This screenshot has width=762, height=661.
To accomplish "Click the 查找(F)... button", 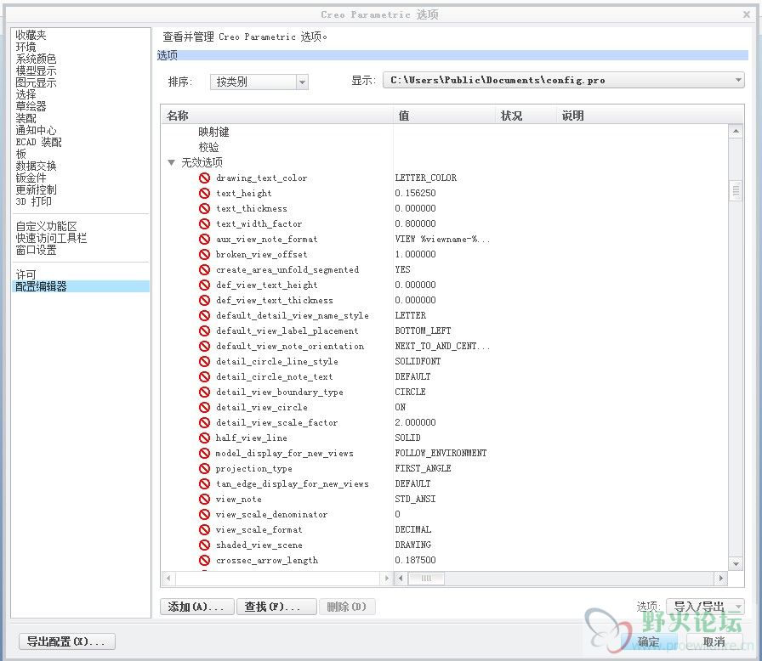I will [276, 607].
